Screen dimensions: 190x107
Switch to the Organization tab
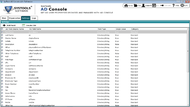15,18
